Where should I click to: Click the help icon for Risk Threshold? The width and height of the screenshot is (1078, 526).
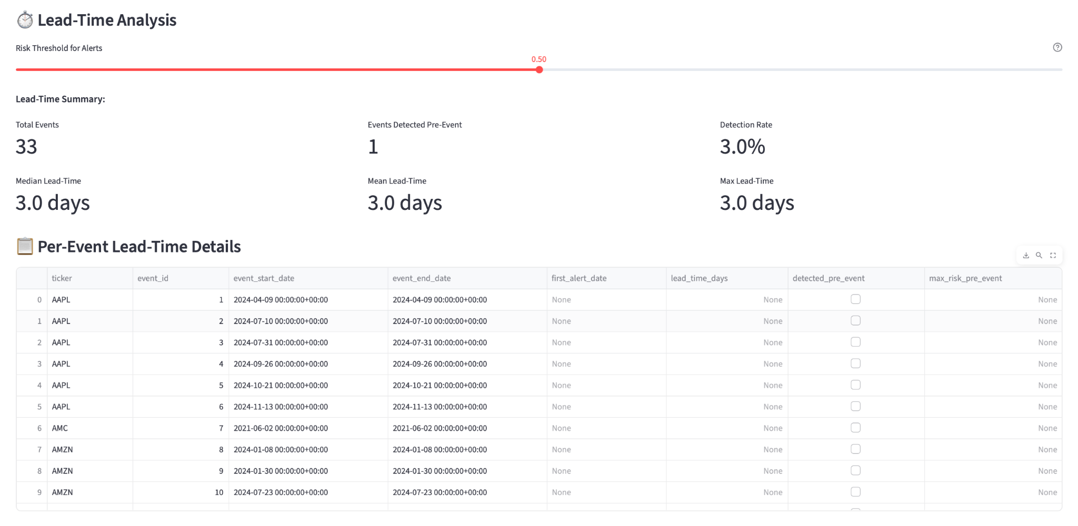[x=1057, y=47]
